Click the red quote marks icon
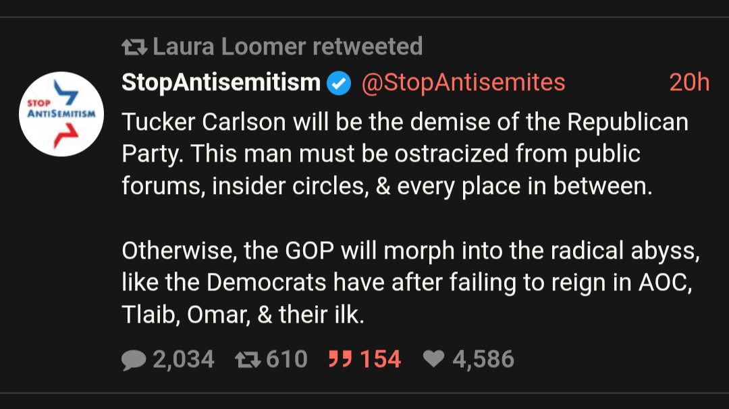729x409 pixels. click(x=340, y=359)
